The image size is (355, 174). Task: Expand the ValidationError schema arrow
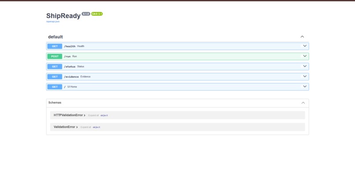[77, 127]
